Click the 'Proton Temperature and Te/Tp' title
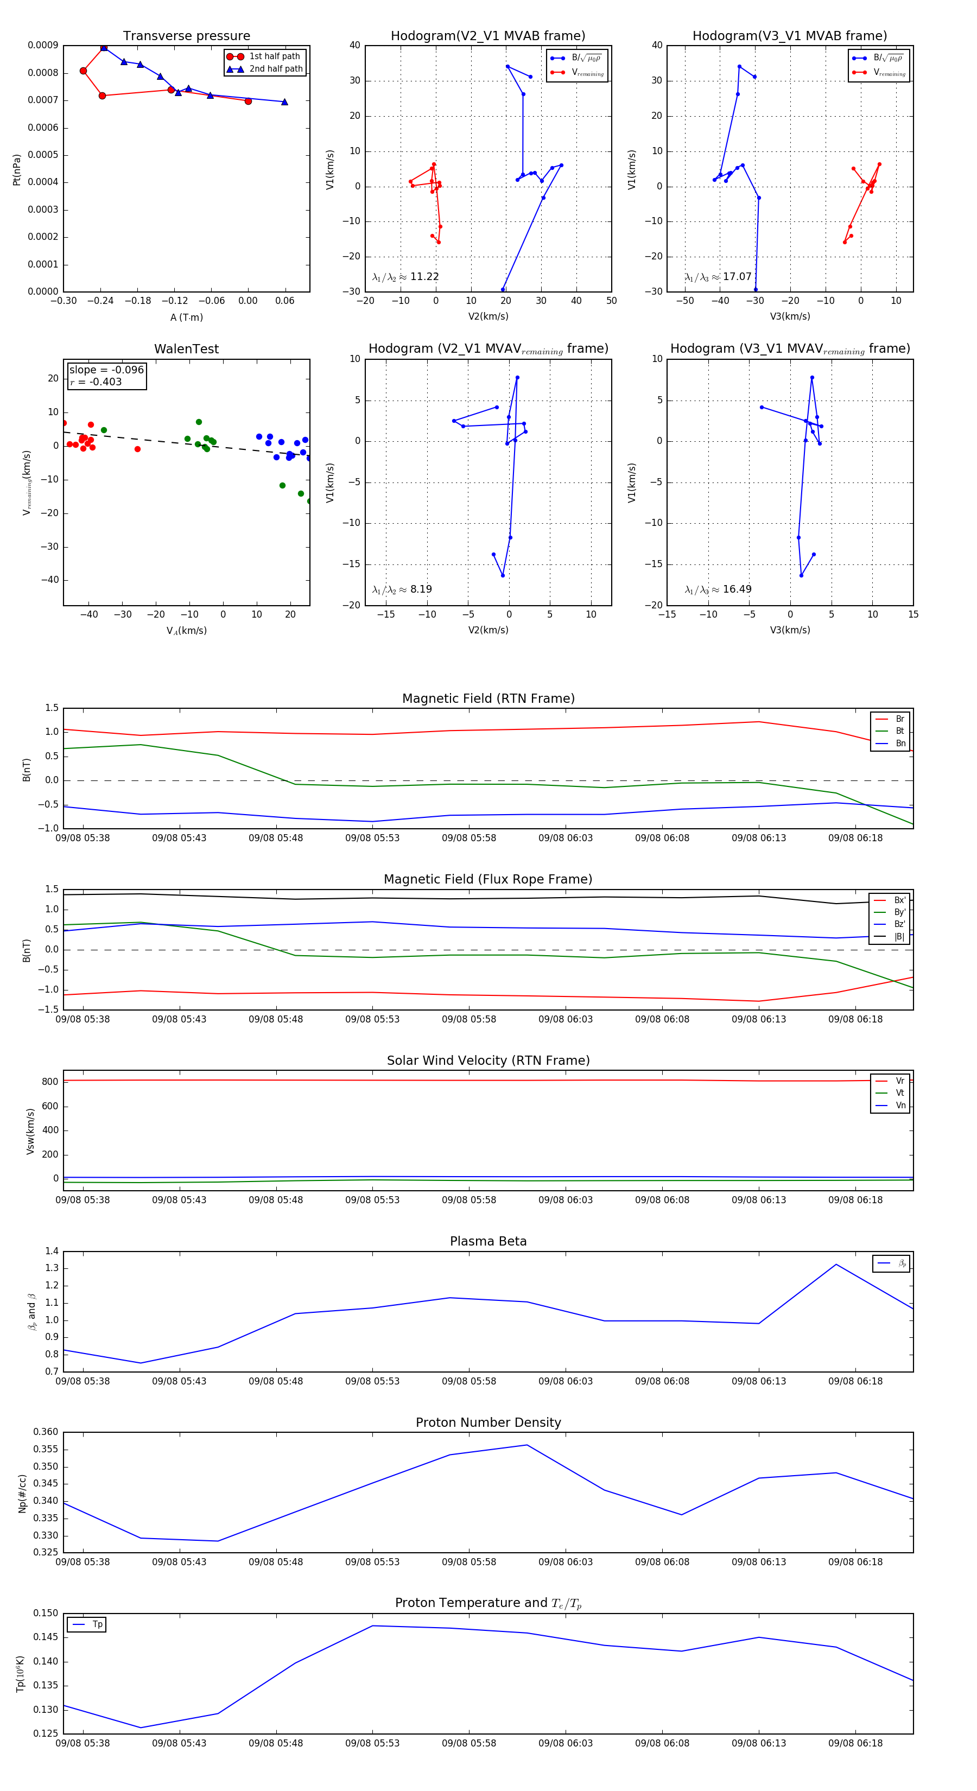The height and width of the screenshot is (1791, 977). click(488, 1603)
